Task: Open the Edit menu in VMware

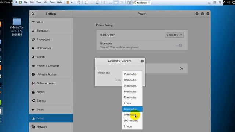Action: coord(32,3)
